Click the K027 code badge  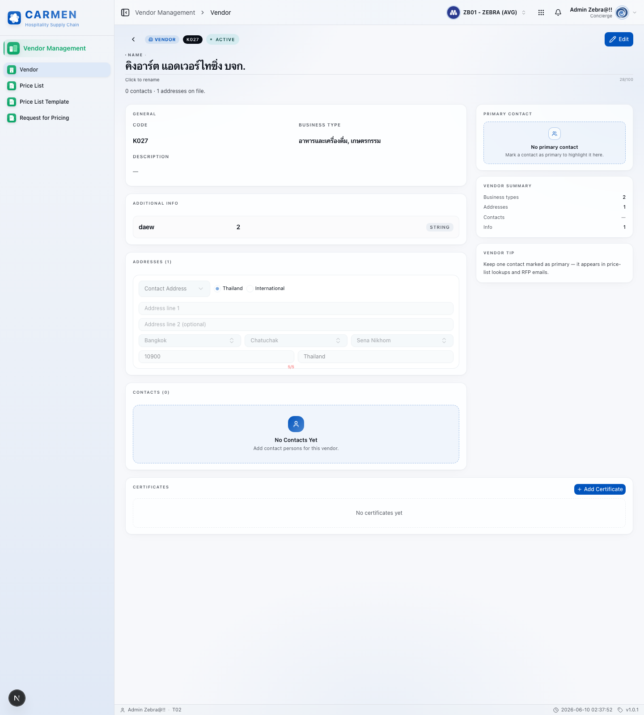click(193, 39)
